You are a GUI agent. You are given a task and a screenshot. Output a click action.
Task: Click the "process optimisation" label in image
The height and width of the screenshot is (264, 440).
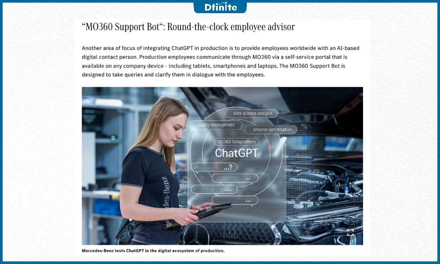point(271,130)
